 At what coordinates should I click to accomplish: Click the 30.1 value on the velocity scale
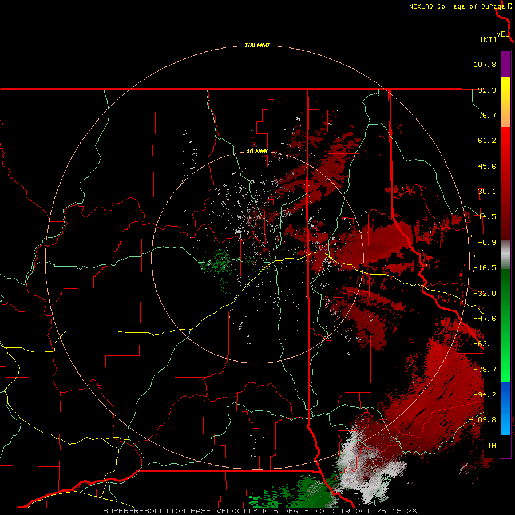tap(487, 192)
